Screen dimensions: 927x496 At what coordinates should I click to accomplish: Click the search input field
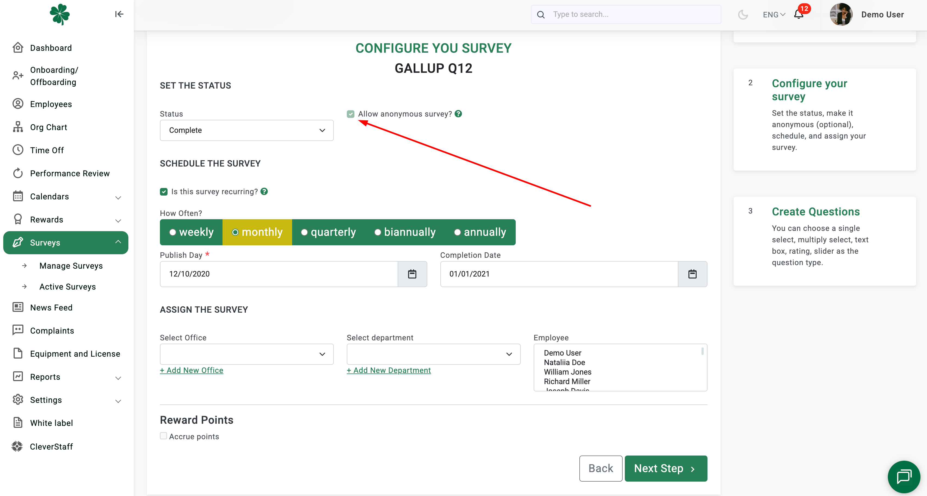(626, 14)
